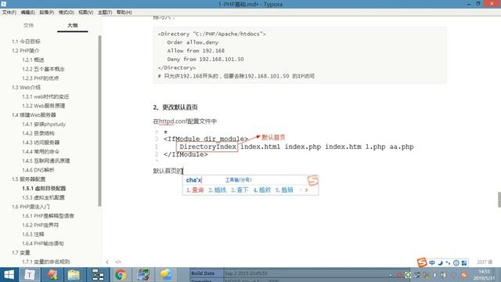Open Google Chrome from the taskbar
501x282 pixels.
[x=121, y=275]
